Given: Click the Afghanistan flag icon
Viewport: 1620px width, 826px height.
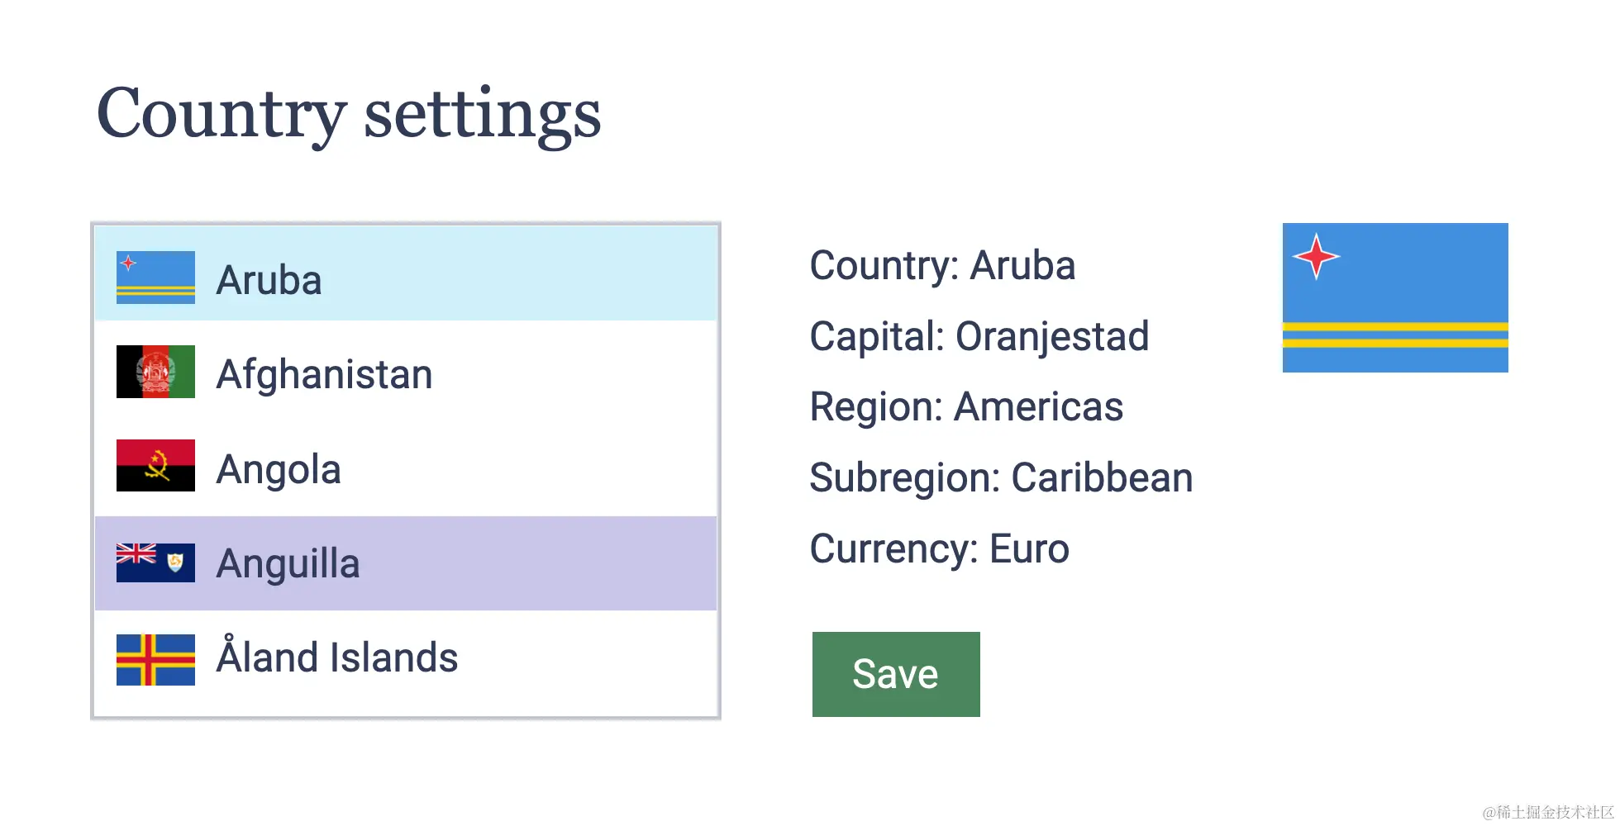Looking at the screenshot, I should tap(155, 372).
